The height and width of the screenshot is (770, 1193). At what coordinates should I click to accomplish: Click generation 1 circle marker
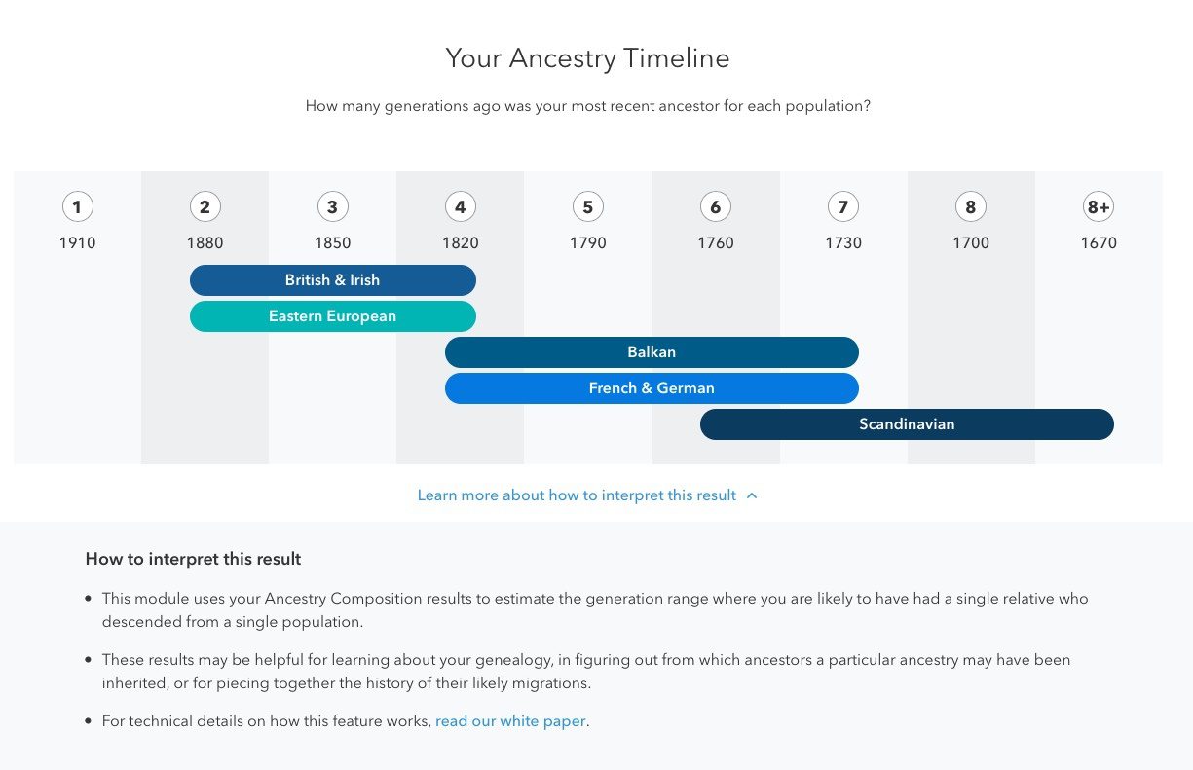pyautogui.click(x=77, y=206)
